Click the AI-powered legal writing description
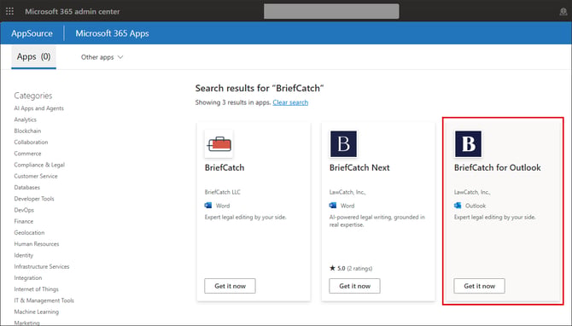Image resolution: width=572 pixels, height=326 pixels. (x=376, y=221)
